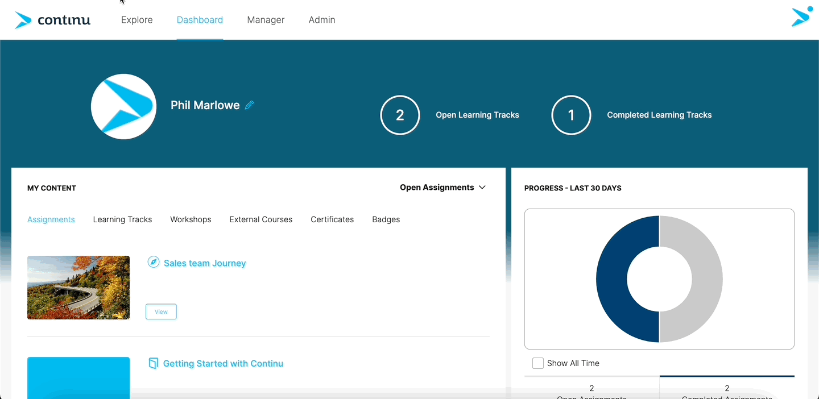This screenshot has width=819, height=399.
Task: Click the Open Learning Tracks label
Action: [x=477, y=115]
